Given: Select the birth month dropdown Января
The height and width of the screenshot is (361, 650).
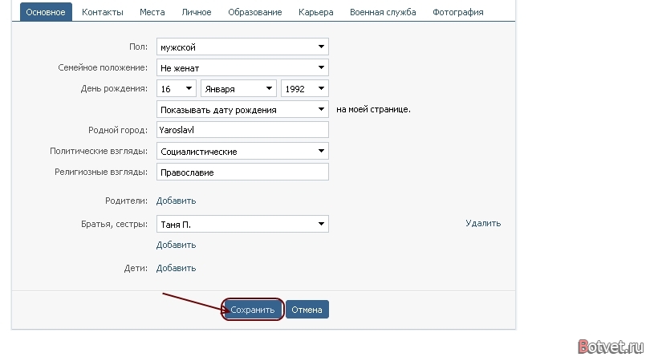Looking at the screenshot, I should coord(238,88).
